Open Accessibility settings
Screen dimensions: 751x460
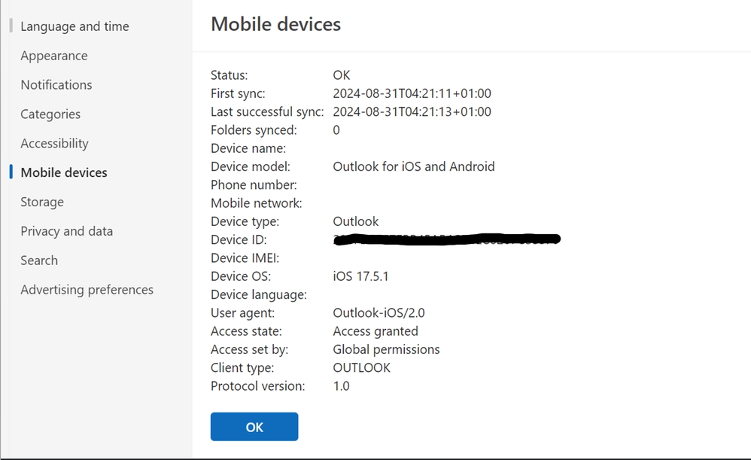click(x=54, y=143)
